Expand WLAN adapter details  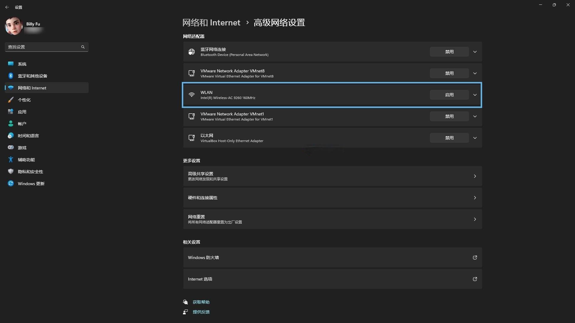pos(475,95)
